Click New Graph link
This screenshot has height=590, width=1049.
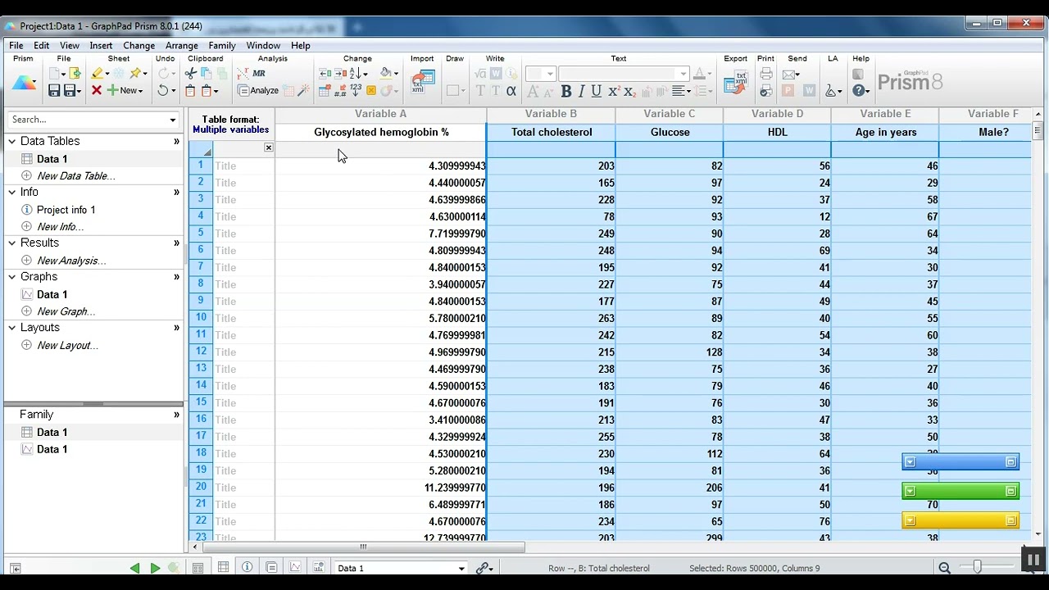pyautogui.click(x=66, y=311)
